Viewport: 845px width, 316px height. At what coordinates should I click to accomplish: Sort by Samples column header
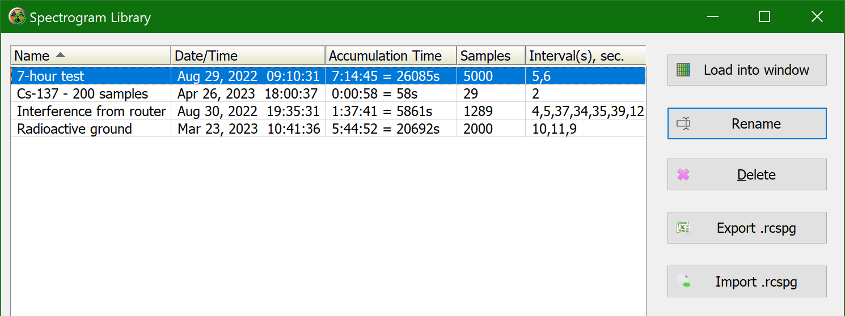491,55
